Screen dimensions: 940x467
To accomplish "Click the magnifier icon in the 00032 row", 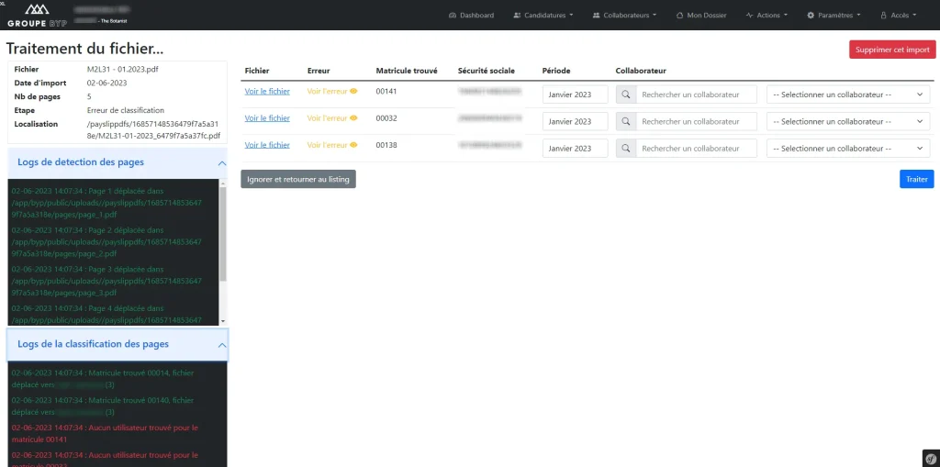I will 626,122.
